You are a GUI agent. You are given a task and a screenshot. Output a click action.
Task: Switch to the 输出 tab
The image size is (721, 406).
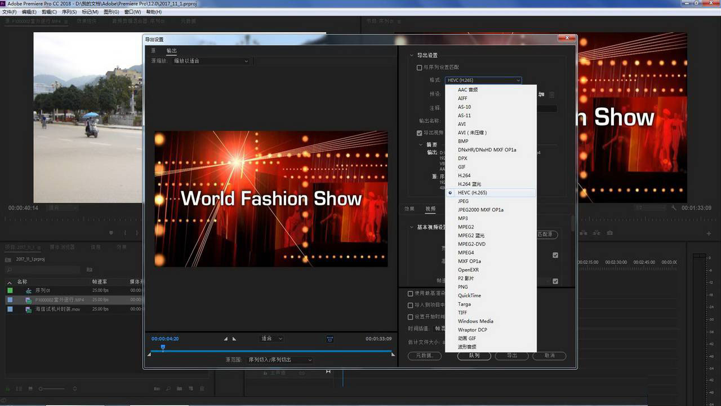click(171, 51)
